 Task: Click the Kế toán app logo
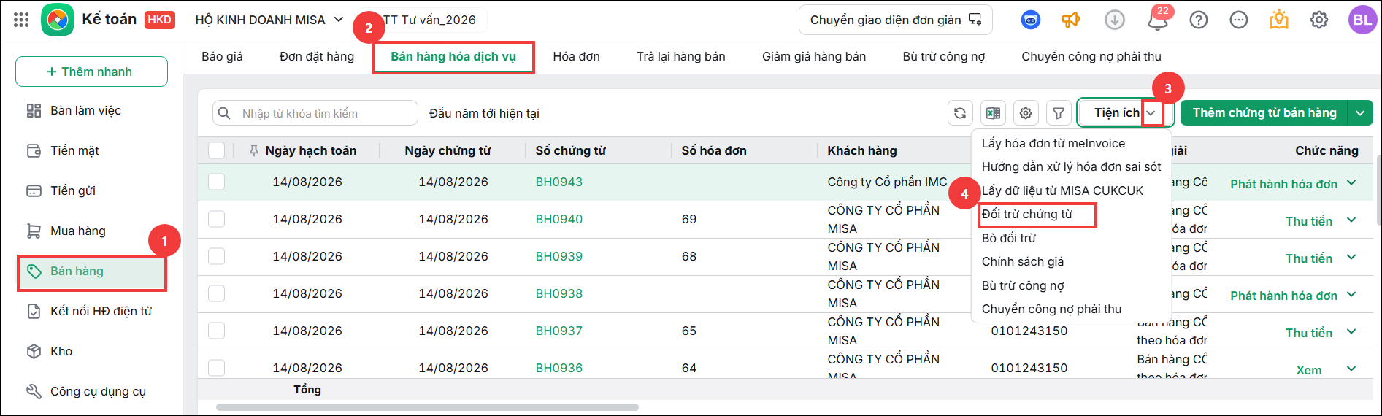click(58, 20)
